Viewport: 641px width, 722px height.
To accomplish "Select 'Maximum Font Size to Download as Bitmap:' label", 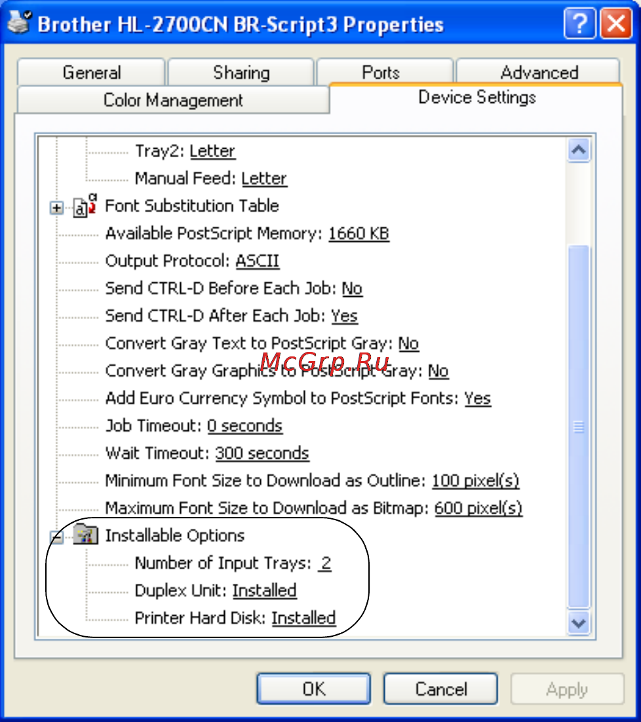I will [267, 508].
